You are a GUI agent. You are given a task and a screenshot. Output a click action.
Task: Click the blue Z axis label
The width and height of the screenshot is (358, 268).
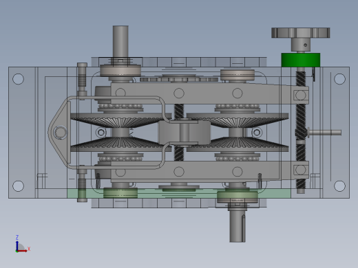[17, 237]
